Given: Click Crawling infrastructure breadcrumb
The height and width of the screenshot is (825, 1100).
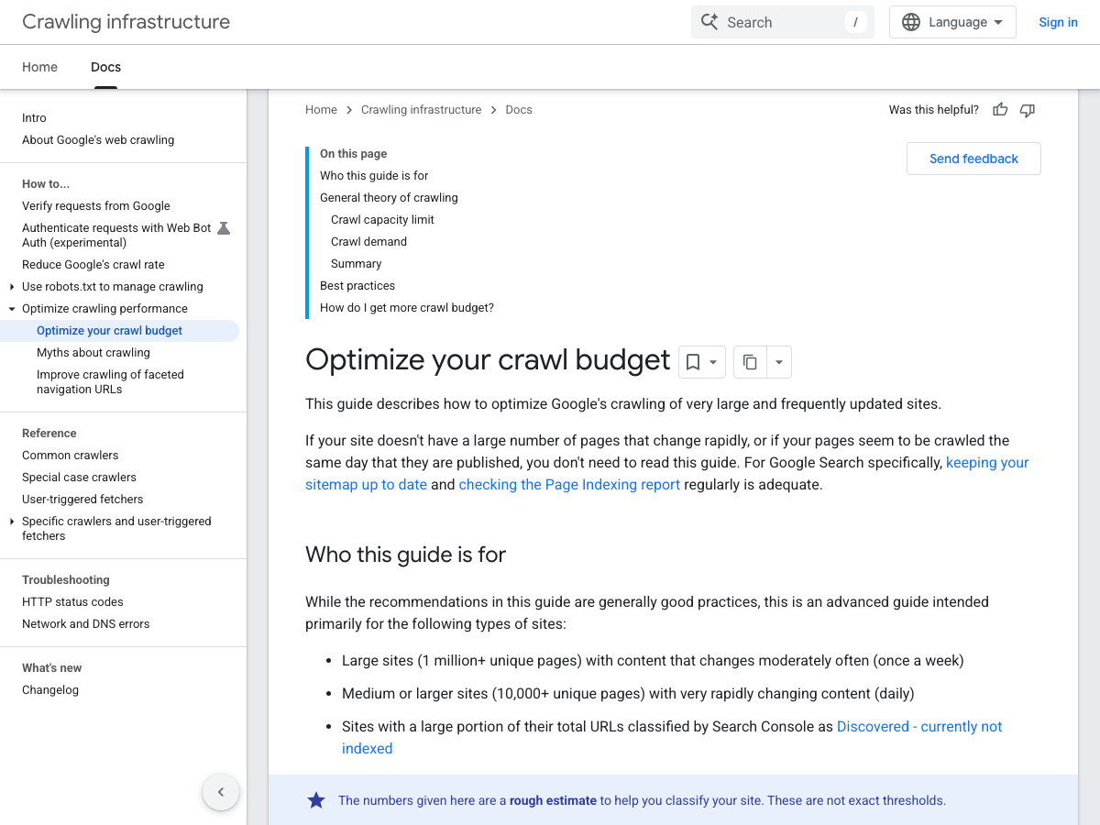Looking at the screenshot, I should click(x=421, y=110).
